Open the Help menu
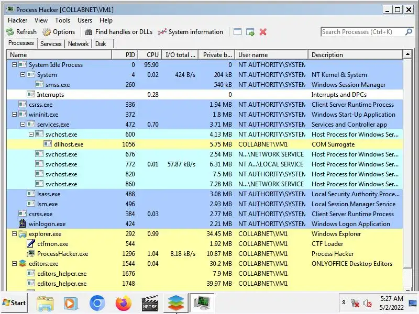 point(106,20)
